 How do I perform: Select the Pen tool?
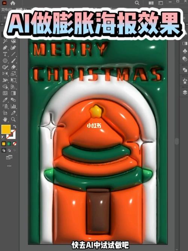click(5, 48)
